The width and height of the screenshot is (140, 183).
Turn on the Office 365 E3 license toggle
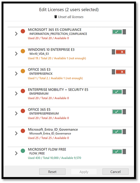119,72
